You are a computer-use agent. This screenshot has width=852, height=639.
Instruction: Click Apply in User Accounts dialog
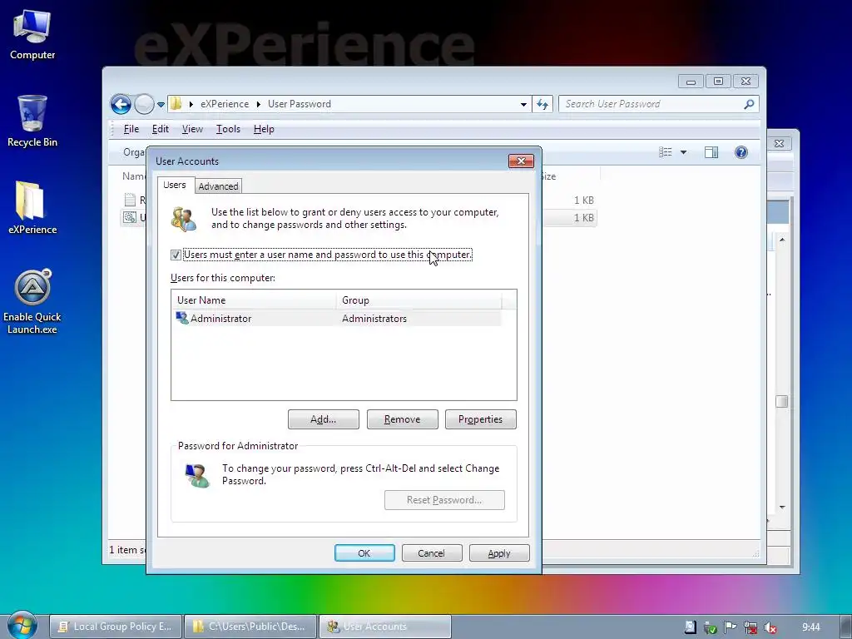coord(499,553)
